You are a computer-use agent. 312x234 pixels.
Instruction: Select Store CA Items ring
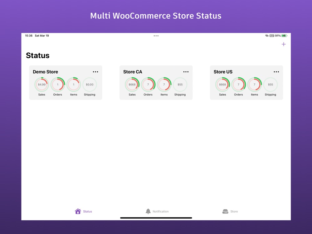pyautogui.click(x=164, y=84)
